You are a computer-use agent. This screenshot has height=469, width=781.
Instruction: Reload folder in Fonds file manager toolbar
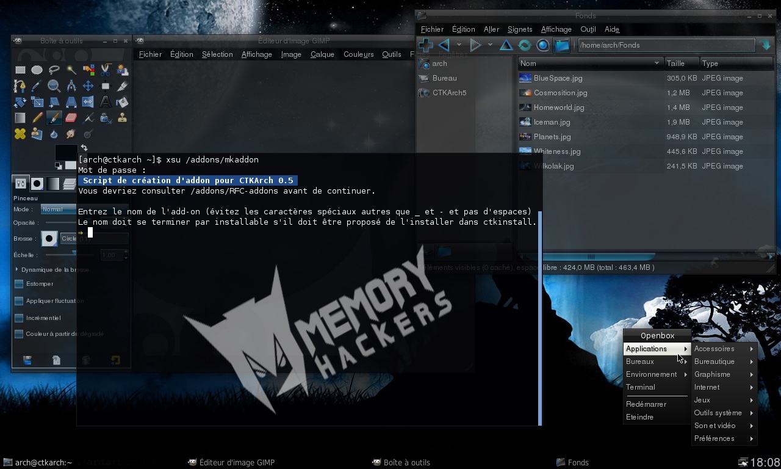point(524,45)
